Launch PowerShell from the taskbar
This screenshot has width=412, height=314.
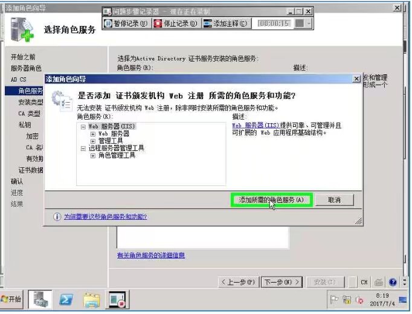66,300
